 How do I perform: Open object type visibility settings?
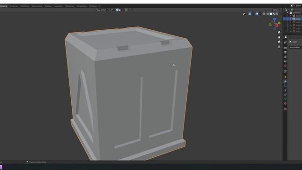point(245,14)
